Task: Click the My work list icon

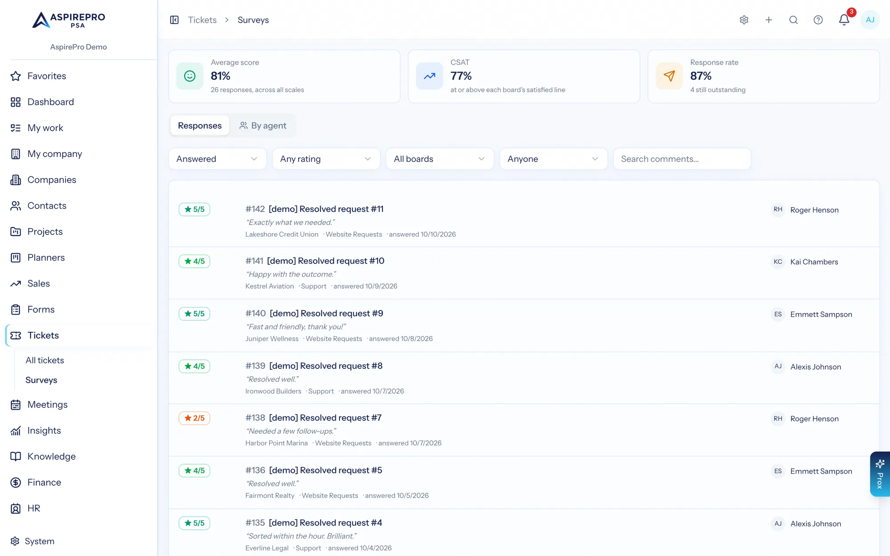Action: pyautogui.click(x=16, y=128)
